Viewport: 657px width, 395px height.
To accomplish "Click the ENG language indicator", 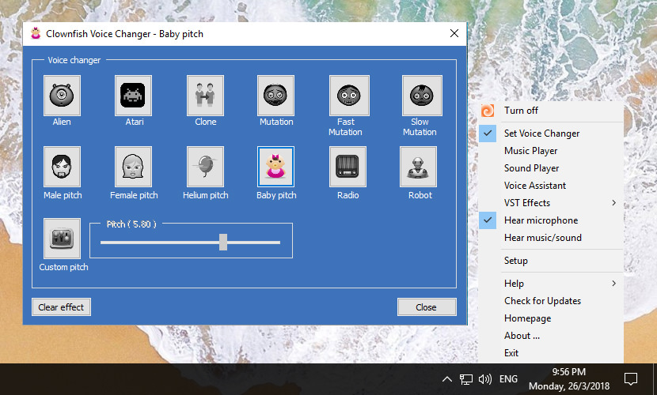I will click(x=508, y=379).
